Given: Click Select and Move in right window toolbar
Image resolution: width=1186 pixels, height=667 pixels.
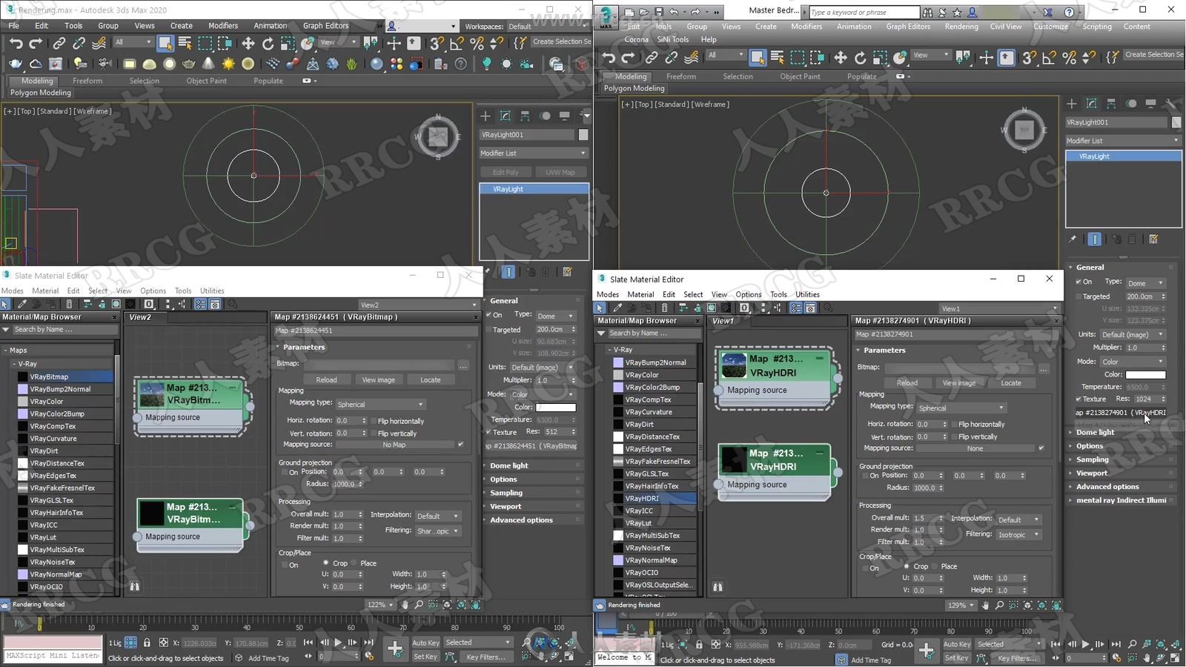Looking at the screenshot, I should 840,57.
